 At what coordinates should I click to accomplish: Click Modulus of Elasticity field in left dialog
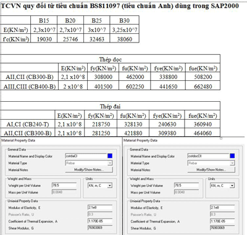click(100, 207)
